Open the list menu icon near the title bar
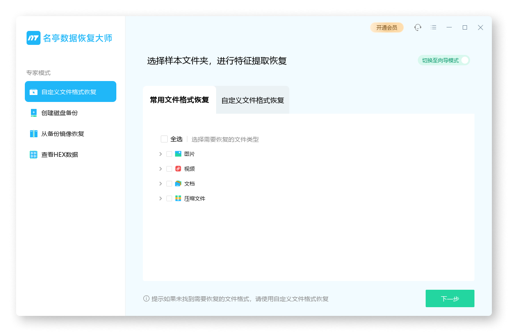Viewport: 508px width, 332px height. pyautogui.click(x=433, y=27)
